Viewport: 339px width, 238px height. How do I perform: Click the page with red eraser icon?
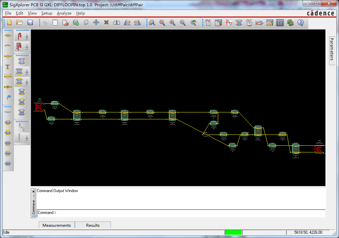[65, 23]
